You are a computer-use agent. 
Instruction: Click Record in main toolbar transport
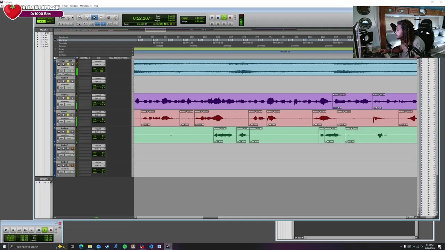pos(230,18)
